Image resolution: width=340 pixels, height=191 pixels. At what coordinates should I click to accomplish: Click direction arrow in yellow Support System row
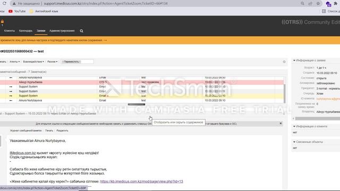(11, 95)
